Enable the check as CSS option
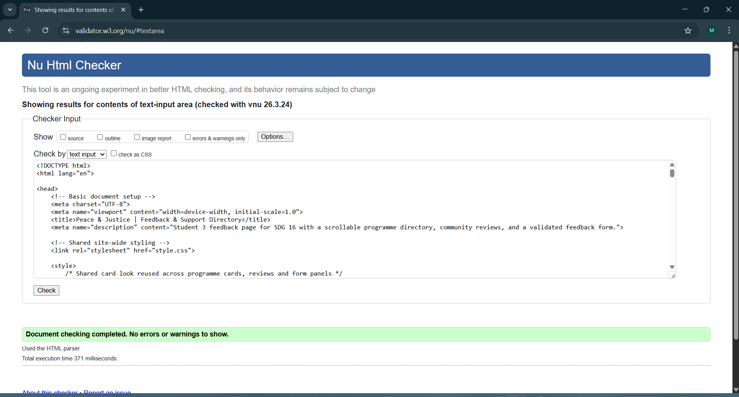This screenshot has height=397, width=739. (114, 153)
